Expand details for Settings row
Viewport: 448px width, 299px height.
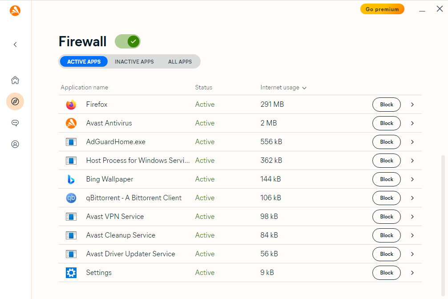pos(412,273)
